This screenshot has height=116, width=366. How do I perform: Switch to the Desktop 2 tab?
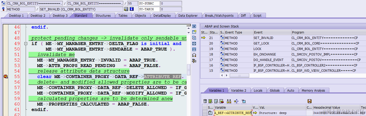(38, 15)
